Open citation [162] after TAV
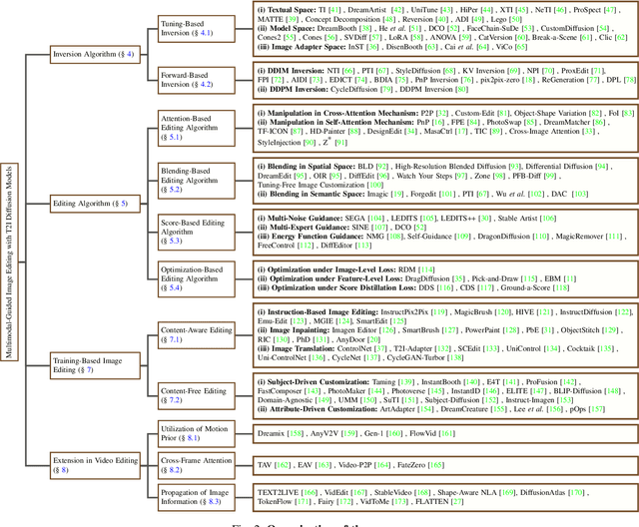Screen dimensions: 639x527 click(283, 465)
